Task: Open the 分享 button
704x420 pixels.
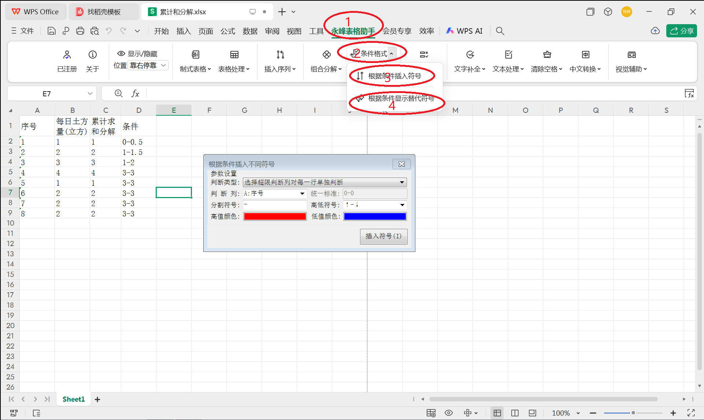Action: 682,31
